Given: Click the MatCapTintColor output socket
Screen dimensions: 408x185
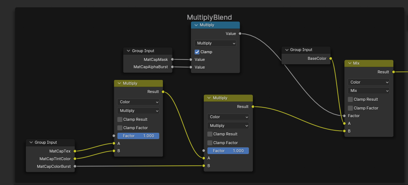Looking at the screenshot, I should pos(75,159).
